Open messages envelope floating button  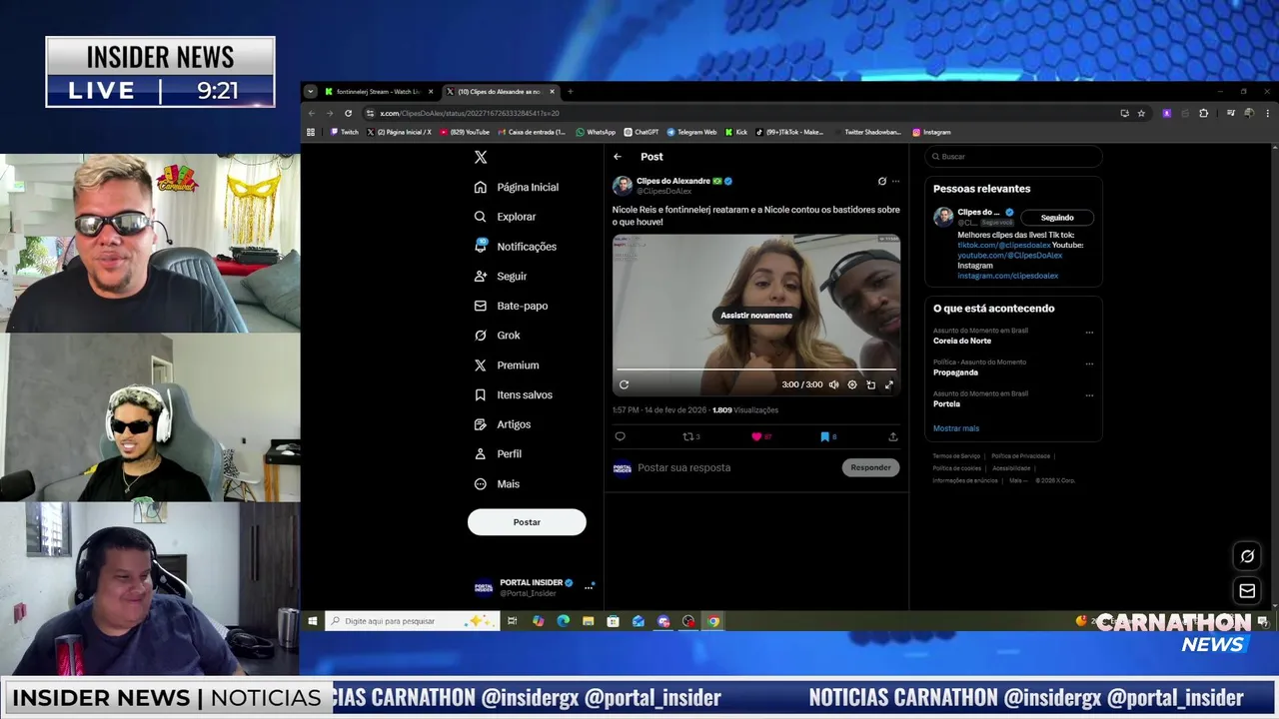tap(1247, 591)
